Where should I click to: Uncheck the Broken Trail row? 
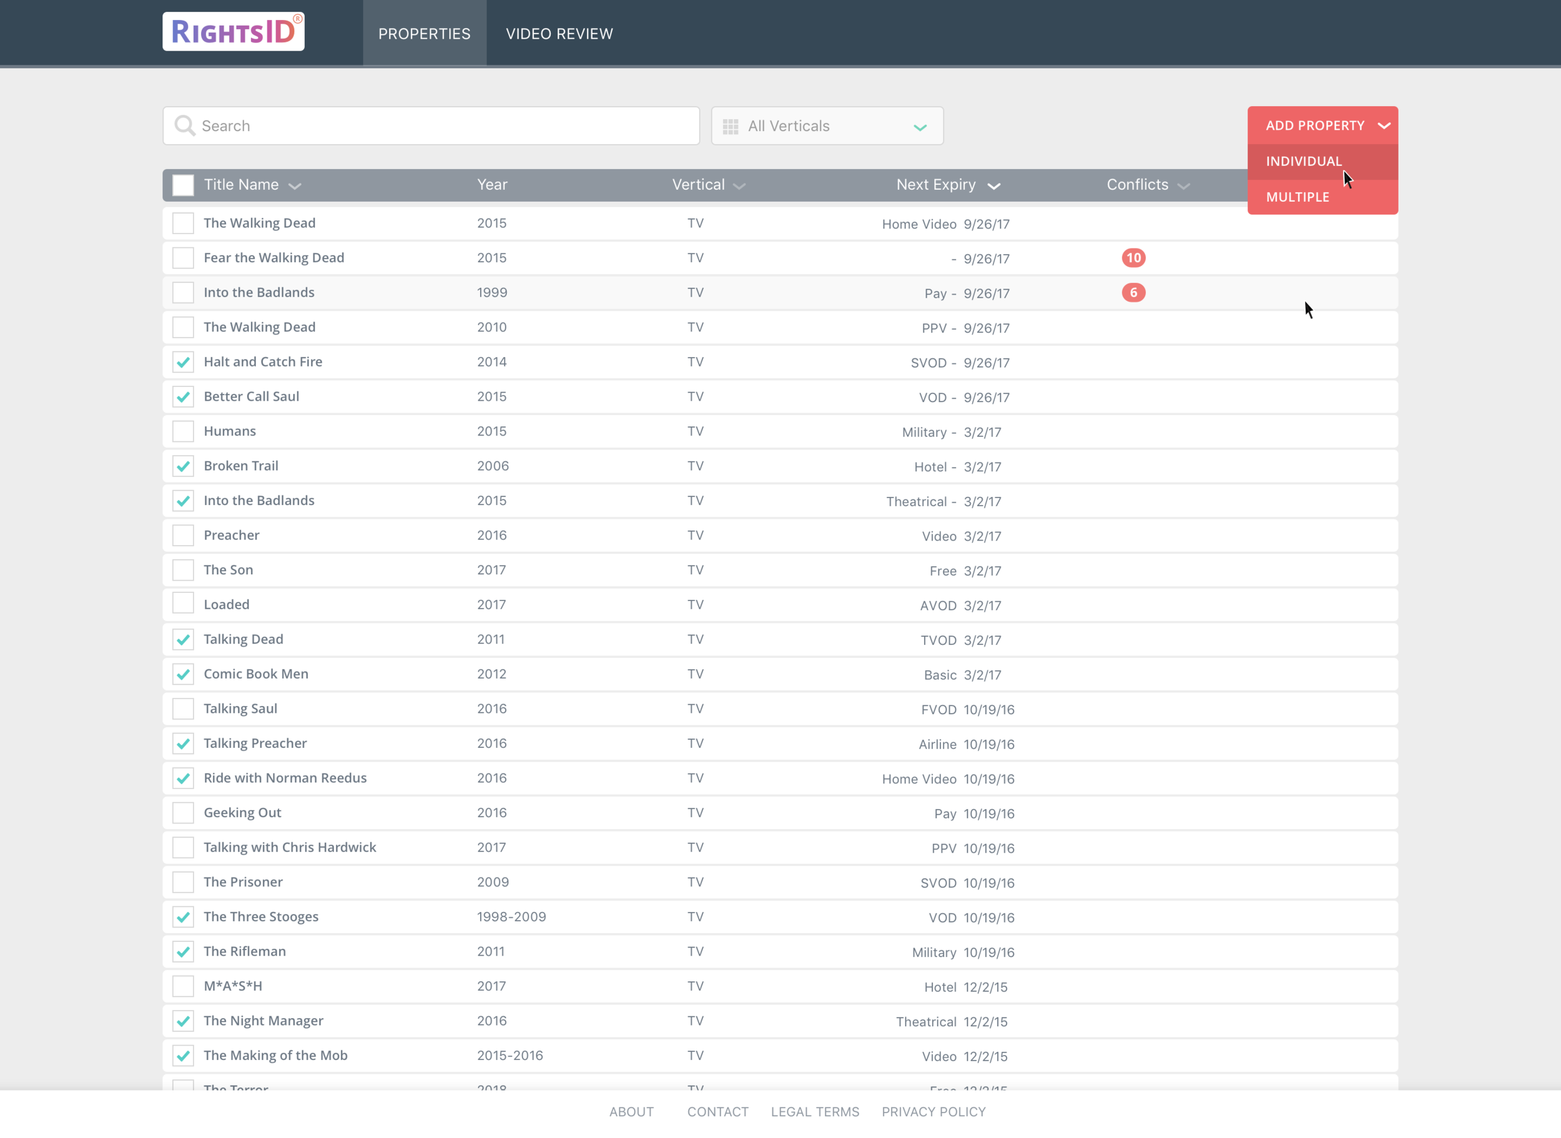tap(182, 466)
